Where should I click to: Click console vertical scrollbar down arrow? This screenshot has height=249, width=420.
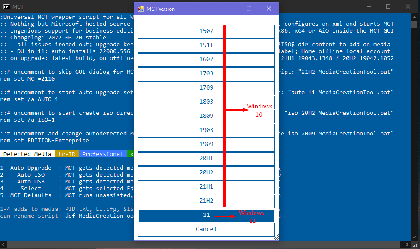click(x=414, y=237)
